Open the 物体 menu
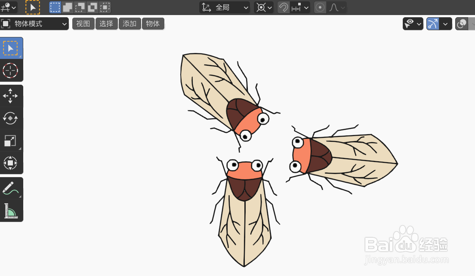The height and width of the screenshot is (276, 475). click(153, 24)
